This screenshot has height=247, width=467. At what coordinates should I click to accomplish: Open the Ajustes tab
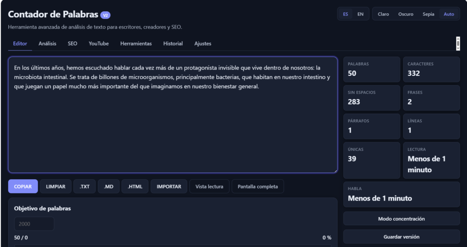(203, 43)
